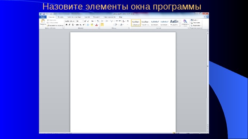Click the Найти (Find) binoculars button
Viewport: 248px width, 139px height.
click(195, 20)
